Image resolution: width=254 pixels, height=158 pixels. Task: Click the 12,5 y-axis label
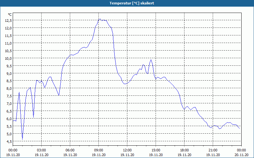[x=9, y=21]
